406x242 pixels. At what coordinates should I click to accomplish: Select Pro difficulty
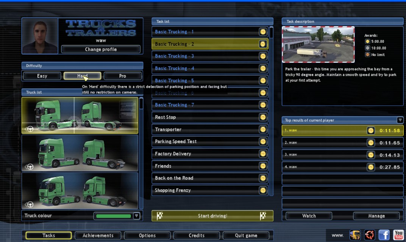(122, 76)
